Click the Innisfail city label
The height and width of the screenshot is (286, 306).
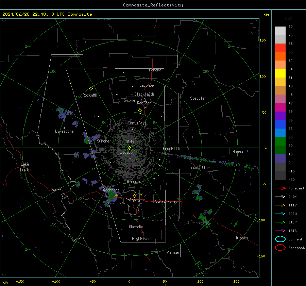[x=137, y=123]
